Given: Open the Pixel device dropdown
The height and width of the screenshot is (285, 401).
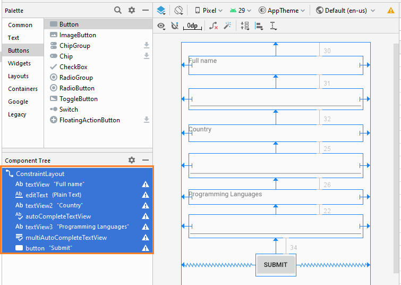Looking at the screenshot, I should coord(208,11).
